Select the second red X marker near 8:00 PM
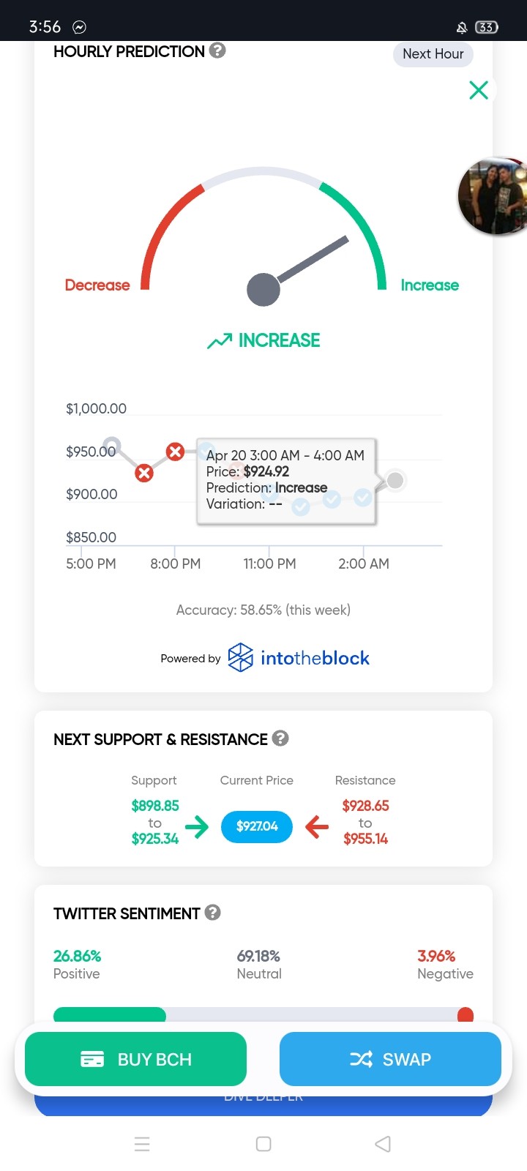 point(175,452)
